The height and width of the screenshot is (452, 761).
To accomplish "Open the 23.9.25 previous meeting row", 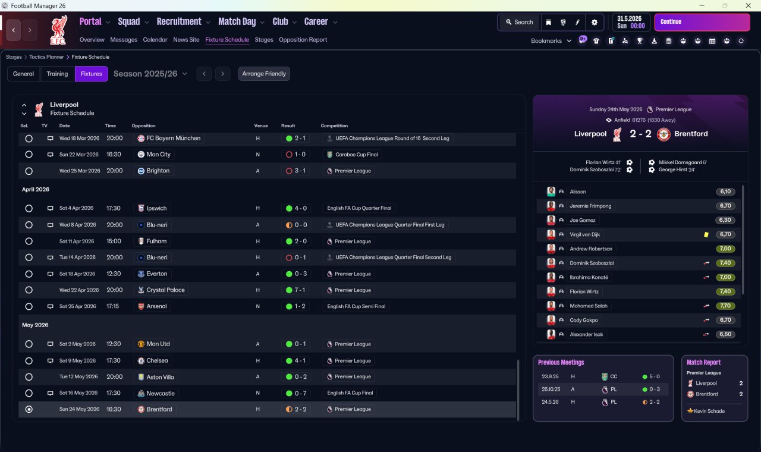I will (x=604, y=376).
